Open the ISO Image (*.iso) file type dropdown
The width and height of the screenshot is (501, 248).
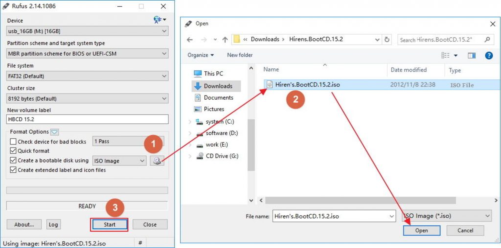pyautogui.click(x=447, y=216)
